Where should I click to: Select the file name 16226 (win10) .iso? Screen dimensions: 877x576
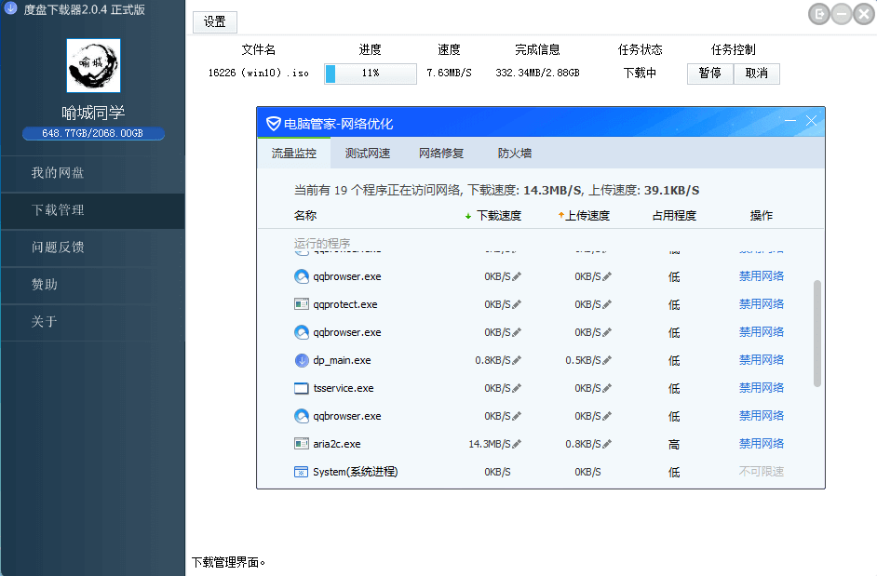[259, 74]
